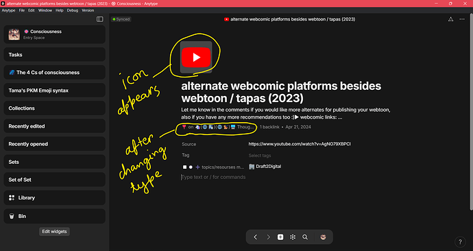Open help with the question mark button
Viewport: 473px width, 251px height.
click(x=460, y=241)
